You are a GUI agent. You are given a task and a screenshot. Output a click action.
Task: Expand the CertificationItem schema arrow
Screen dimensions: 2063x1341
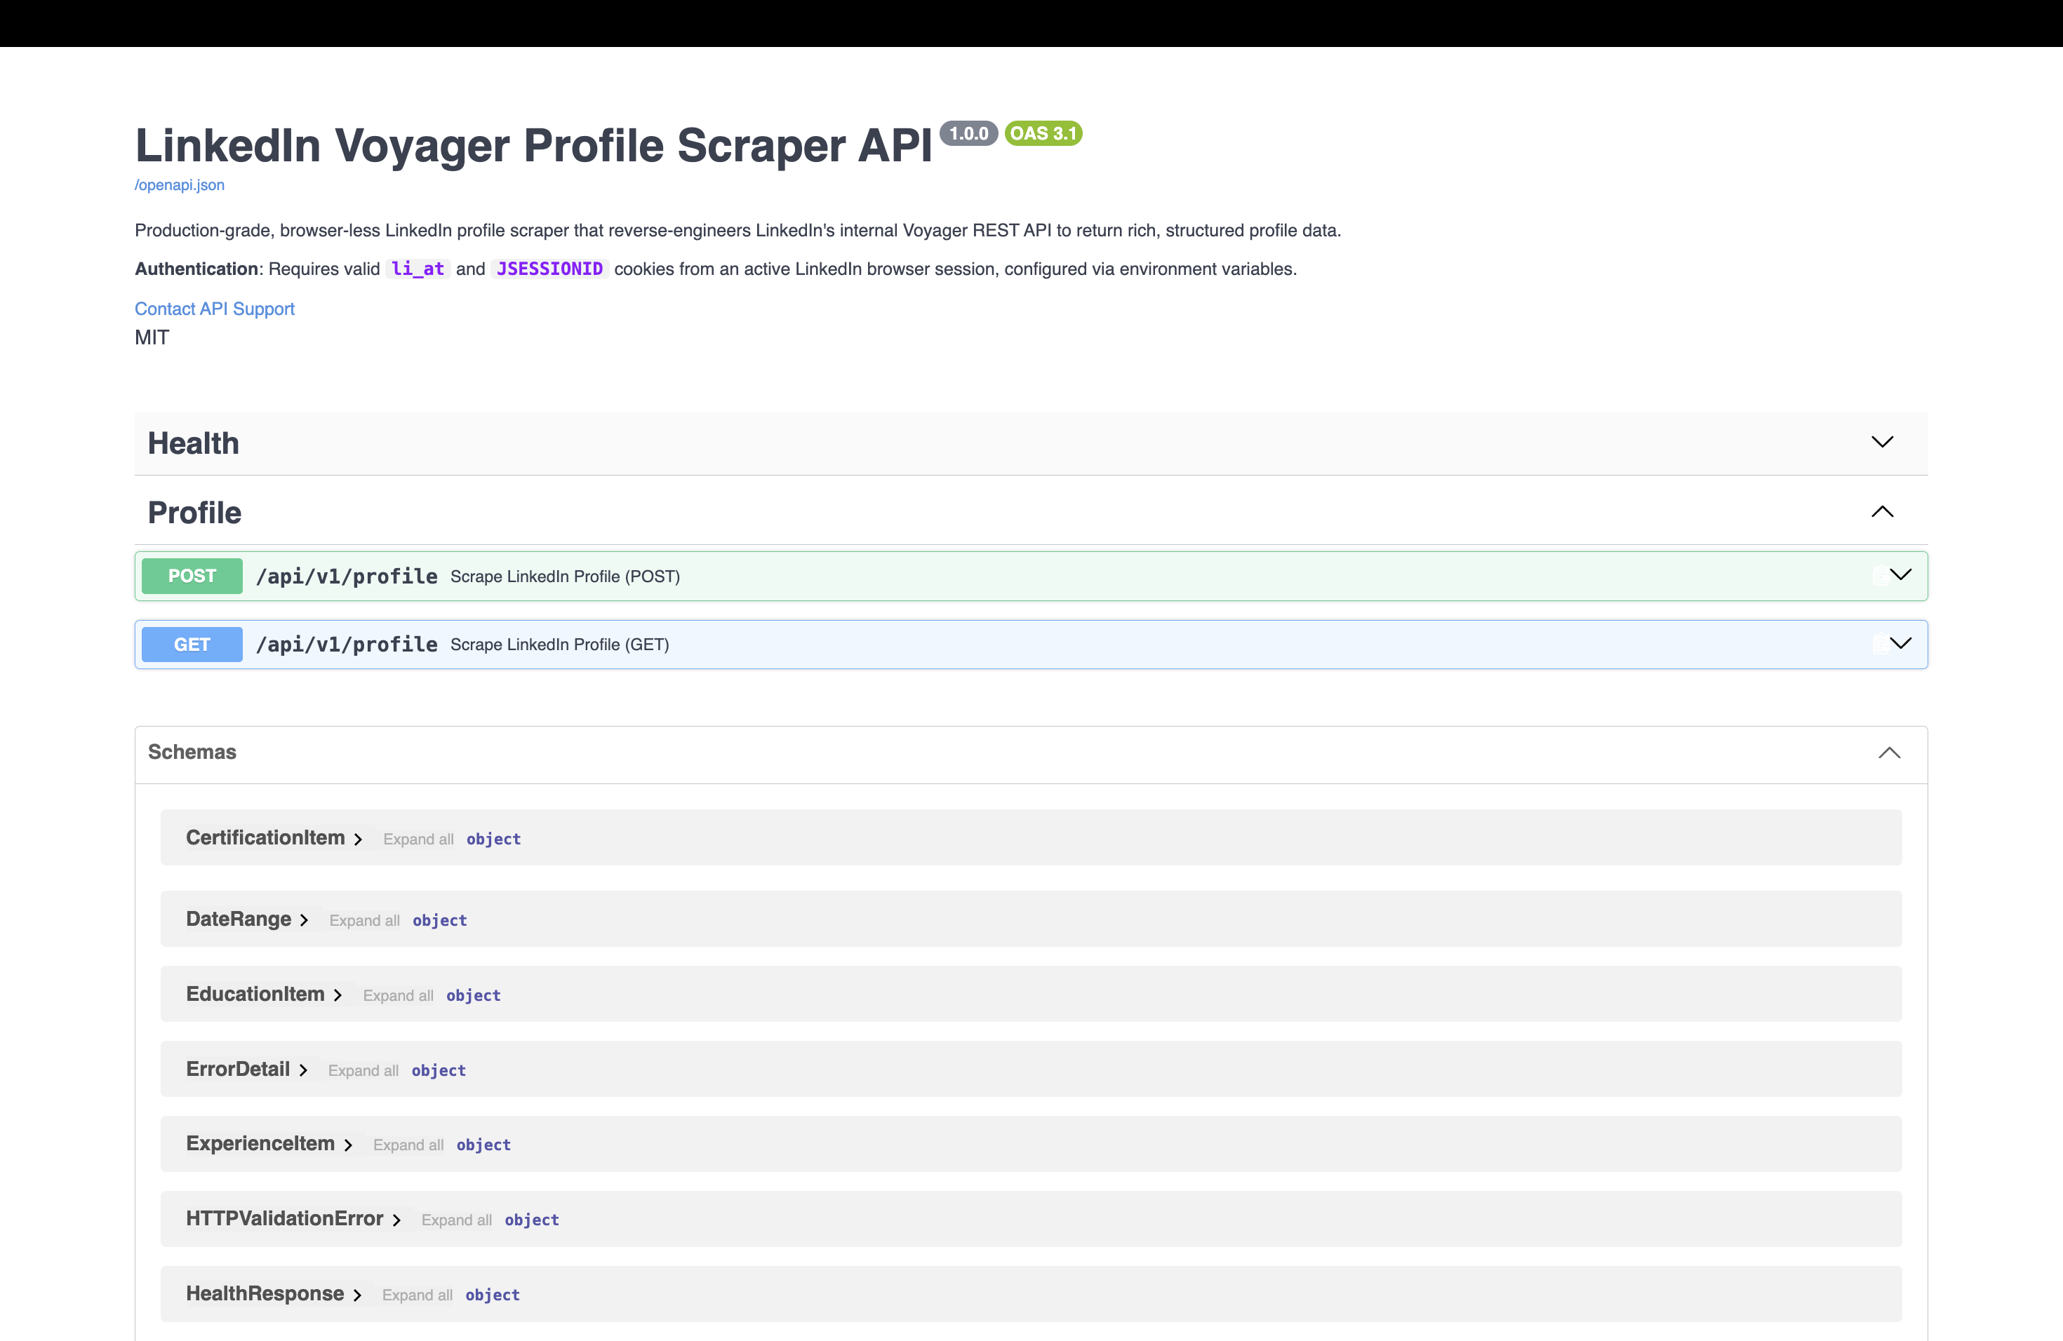[357, 840]
